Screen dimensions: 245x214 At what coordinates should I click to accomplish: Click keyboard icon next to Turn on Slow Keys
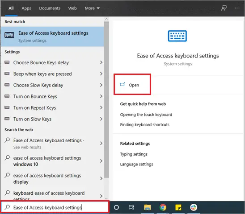click(x=7, y=119)
